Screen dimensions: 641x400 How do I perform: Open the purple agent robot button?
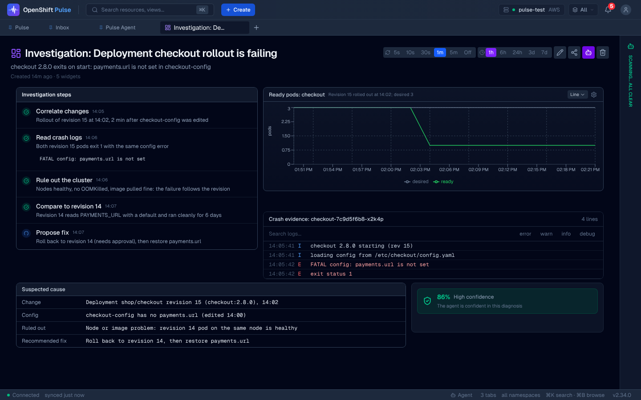(x=588, y=52)
